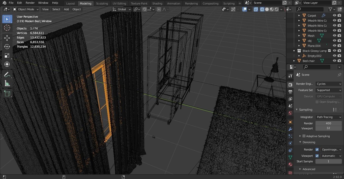The height and width of the screenshot is (179, 344).
Task: Pin the Scene properties panel
Action: point(339,75)
